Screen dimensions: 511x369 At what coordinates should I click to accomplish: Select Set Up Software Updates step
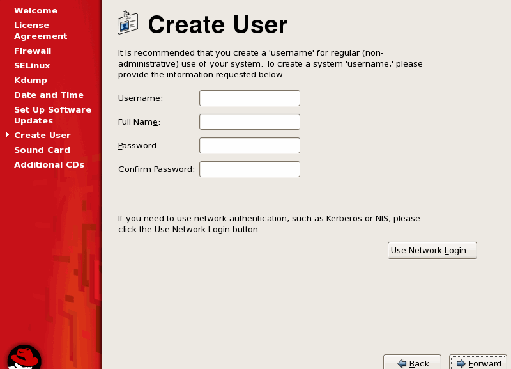point(52,115)
